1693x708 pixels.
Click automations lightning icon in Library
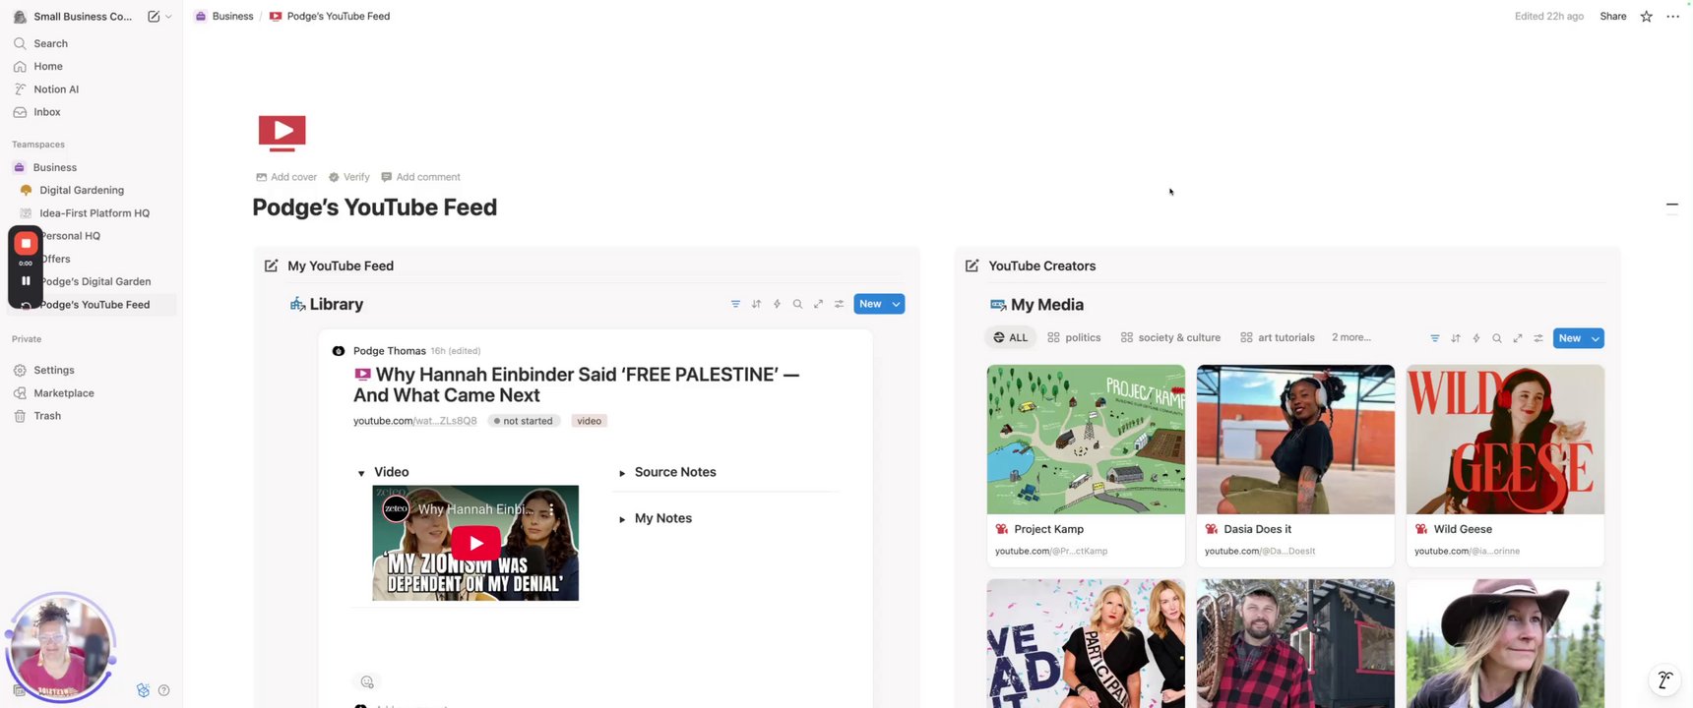[x=777, y=304]
